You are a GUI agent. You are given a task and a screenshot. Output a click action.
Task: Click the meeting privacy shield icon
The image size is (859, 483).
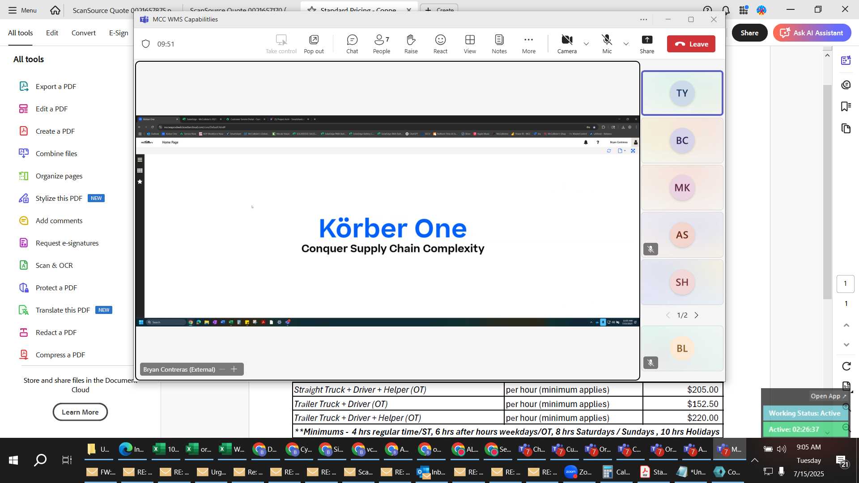tap(145, 44)
